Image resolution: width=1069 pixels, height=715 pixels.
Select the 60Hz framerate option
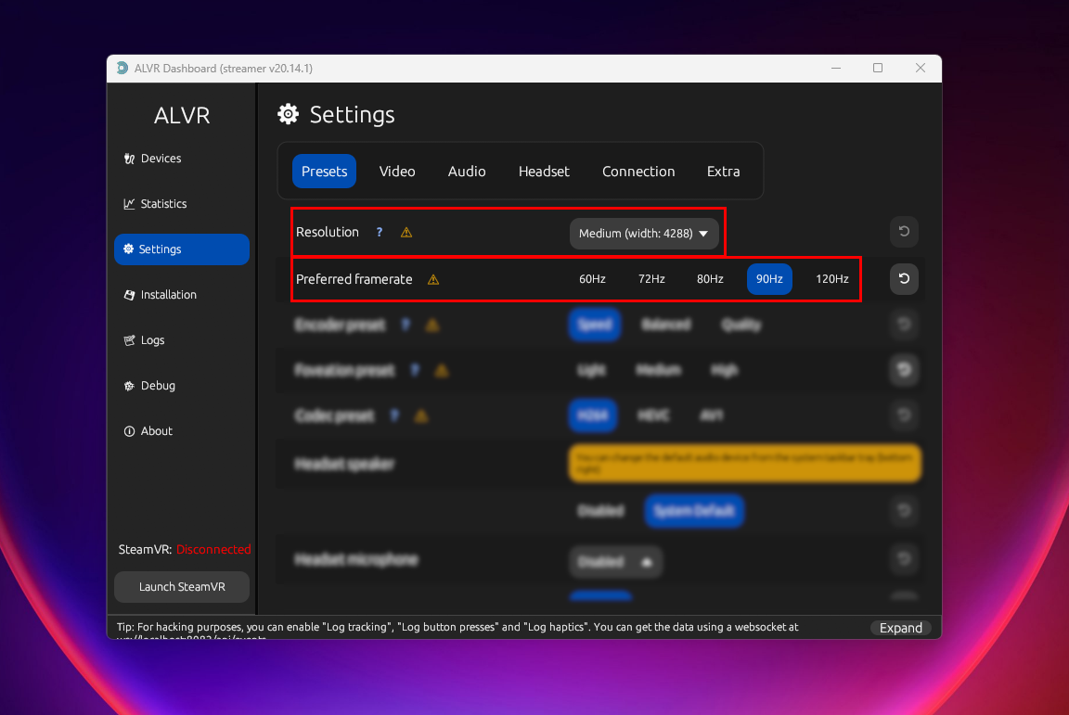pyautogui.click(x=592, y=279)
